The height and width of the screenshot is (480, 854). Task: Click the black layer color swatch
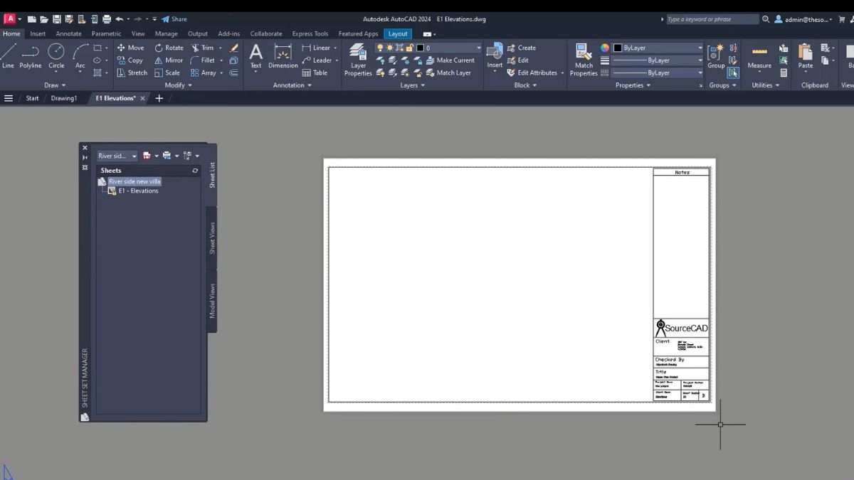click(420, 48)
